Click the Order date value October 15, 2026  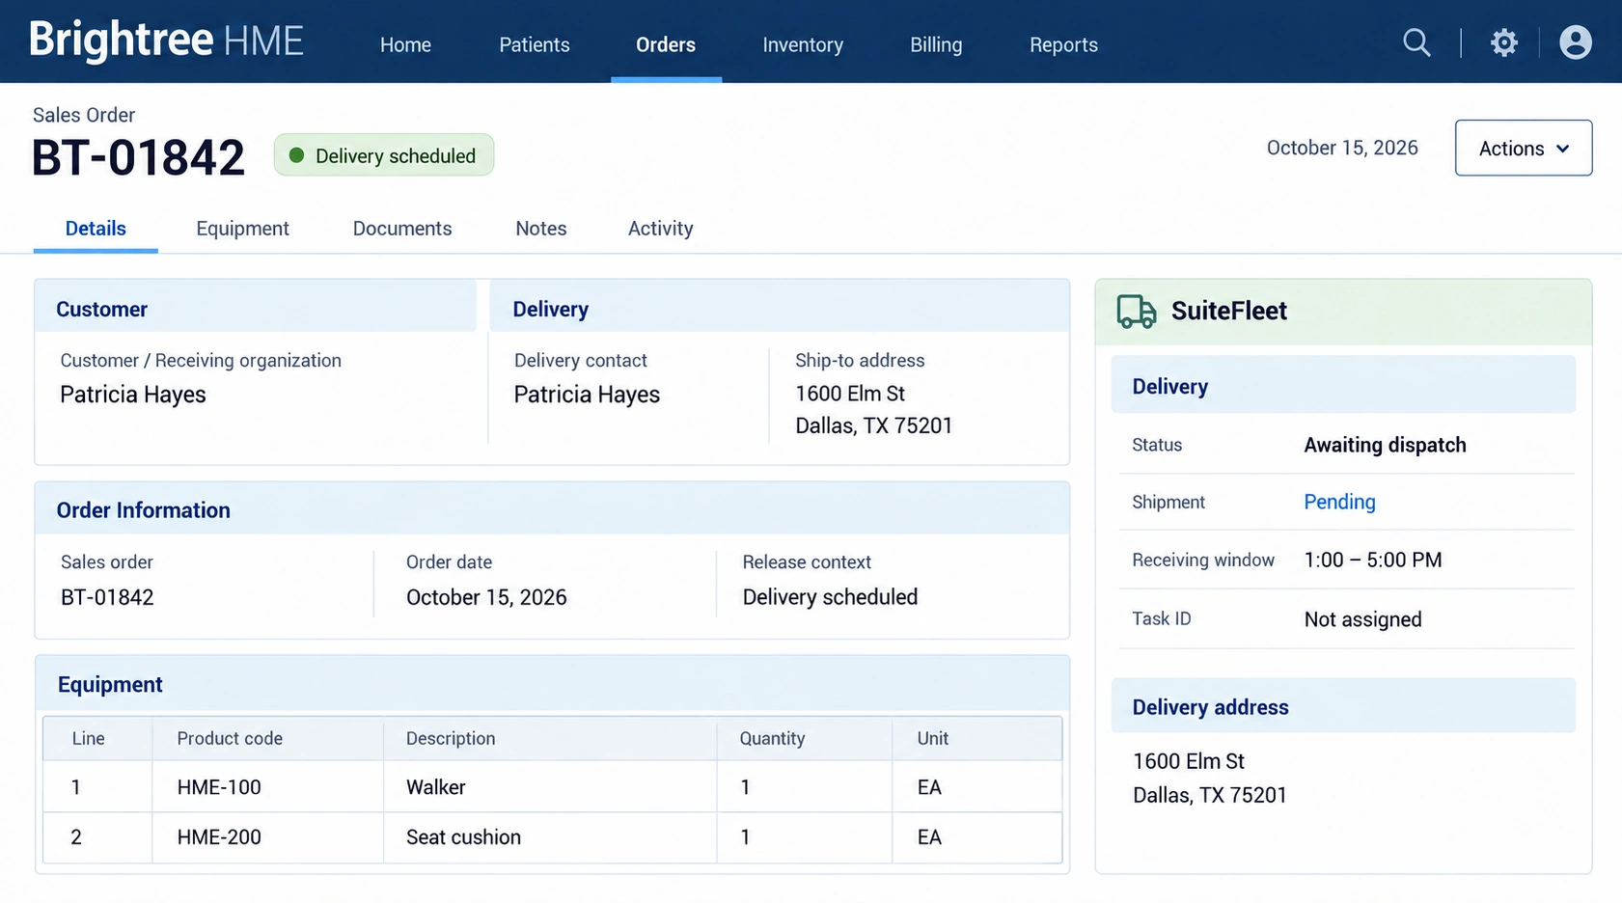click(486, 597)
